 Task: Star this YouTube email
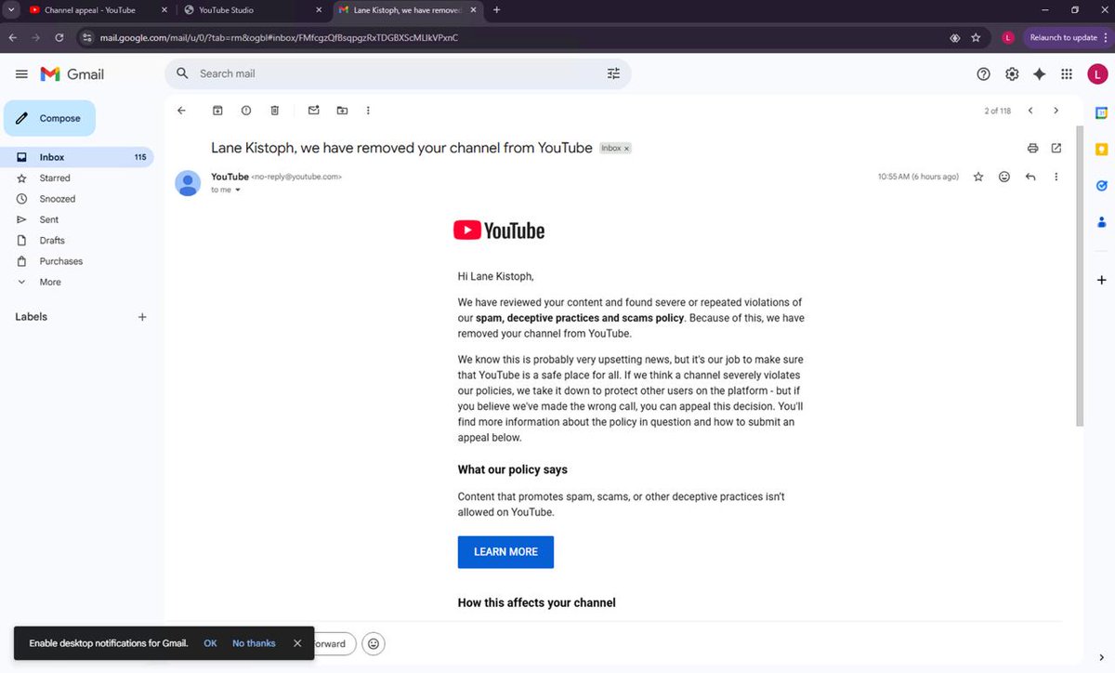[x=978, y=177]
